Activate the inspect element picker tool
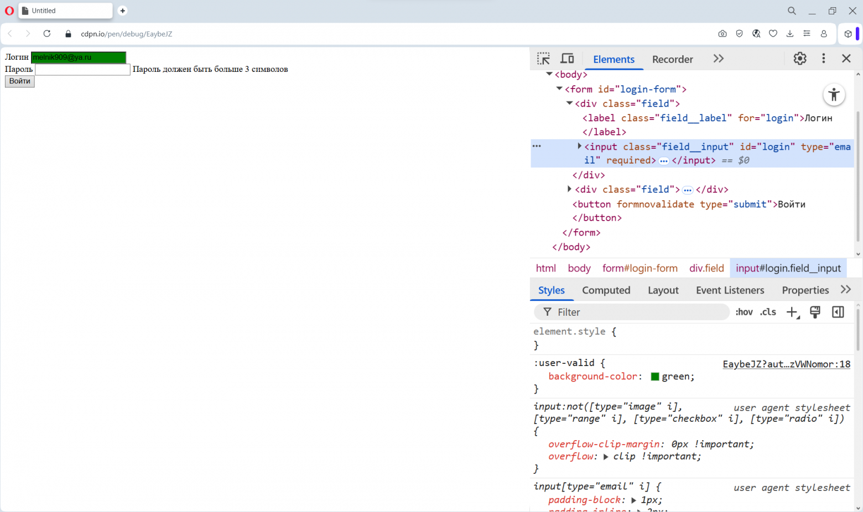 [x=543, y=59]
